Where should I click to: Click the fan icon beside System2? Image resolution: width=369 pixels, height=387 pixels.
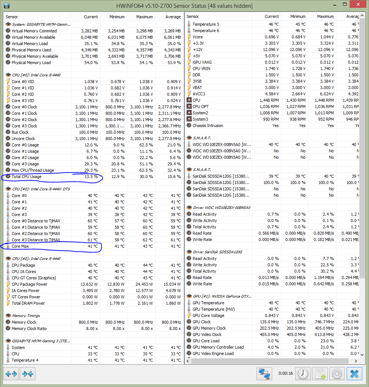click(x=189, y=113)
